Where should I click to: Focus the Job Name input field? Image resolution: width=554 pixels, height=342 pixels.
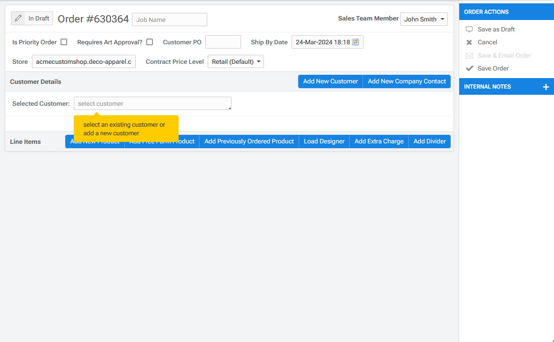[x=169, y=20]
